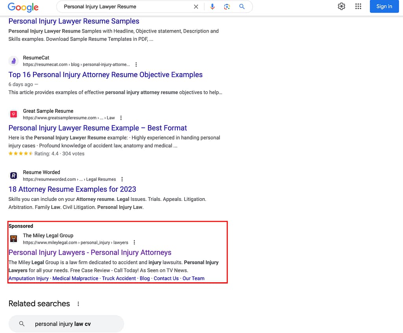403x333 pixels.
Task: Open 18 Attorney Resume Examples for 2023
Action: click(x=72, y=189)
